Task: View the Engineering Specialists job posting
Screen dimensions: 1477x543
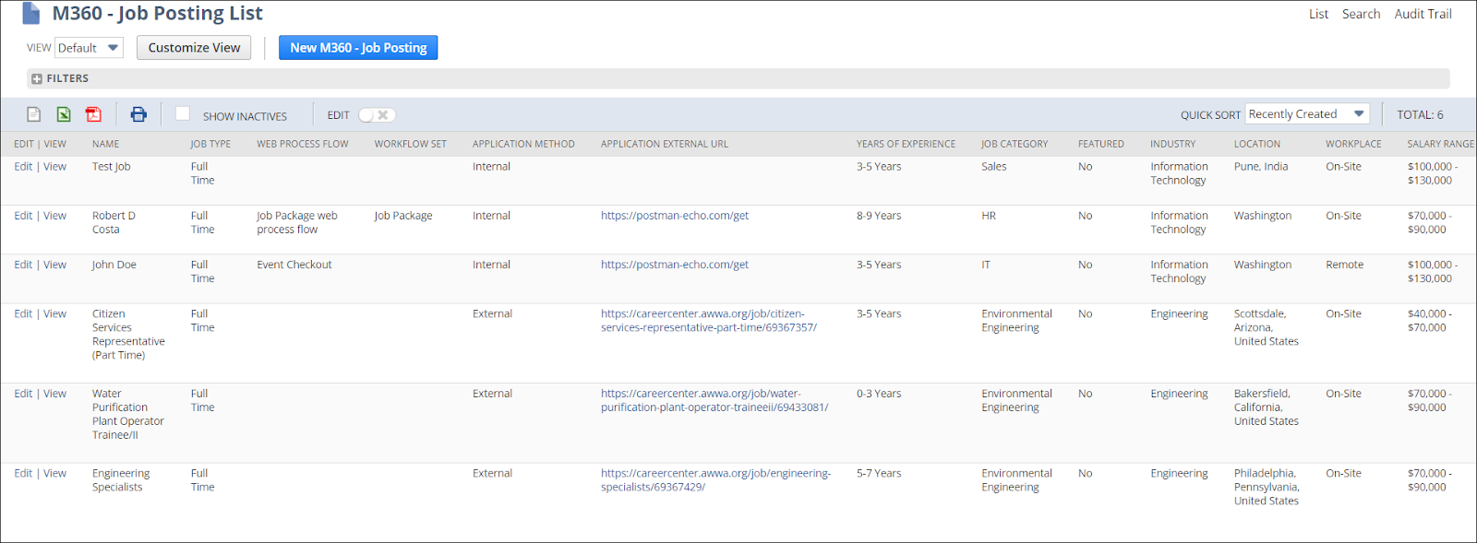Action: click(55, 474)
